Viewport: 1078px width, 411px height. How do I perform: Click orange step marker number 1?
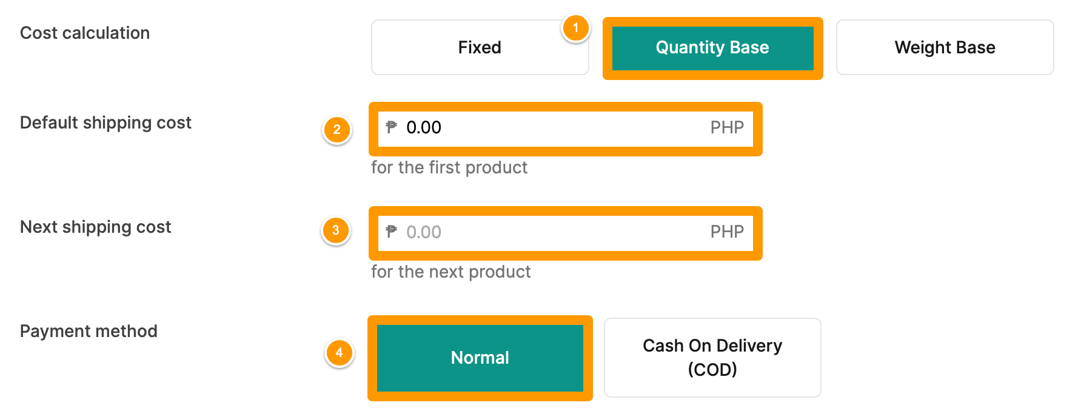coord(575,28)
